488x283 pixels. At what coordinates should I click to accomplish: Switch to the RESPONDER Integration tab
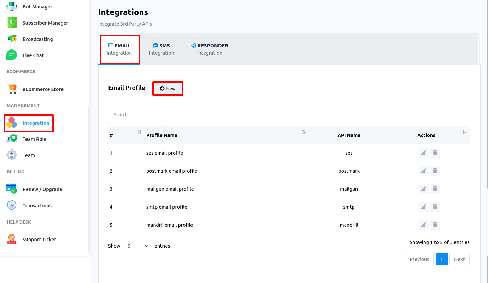pos(210,49)
